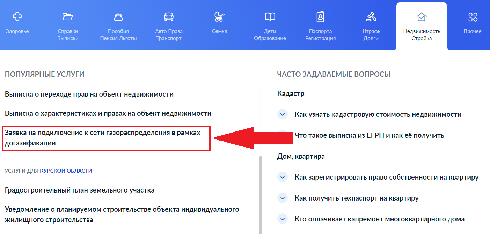This screenshot has height=234, width=490.
Task: Click the services list vertical scrollbar
Action: [261, 195]
